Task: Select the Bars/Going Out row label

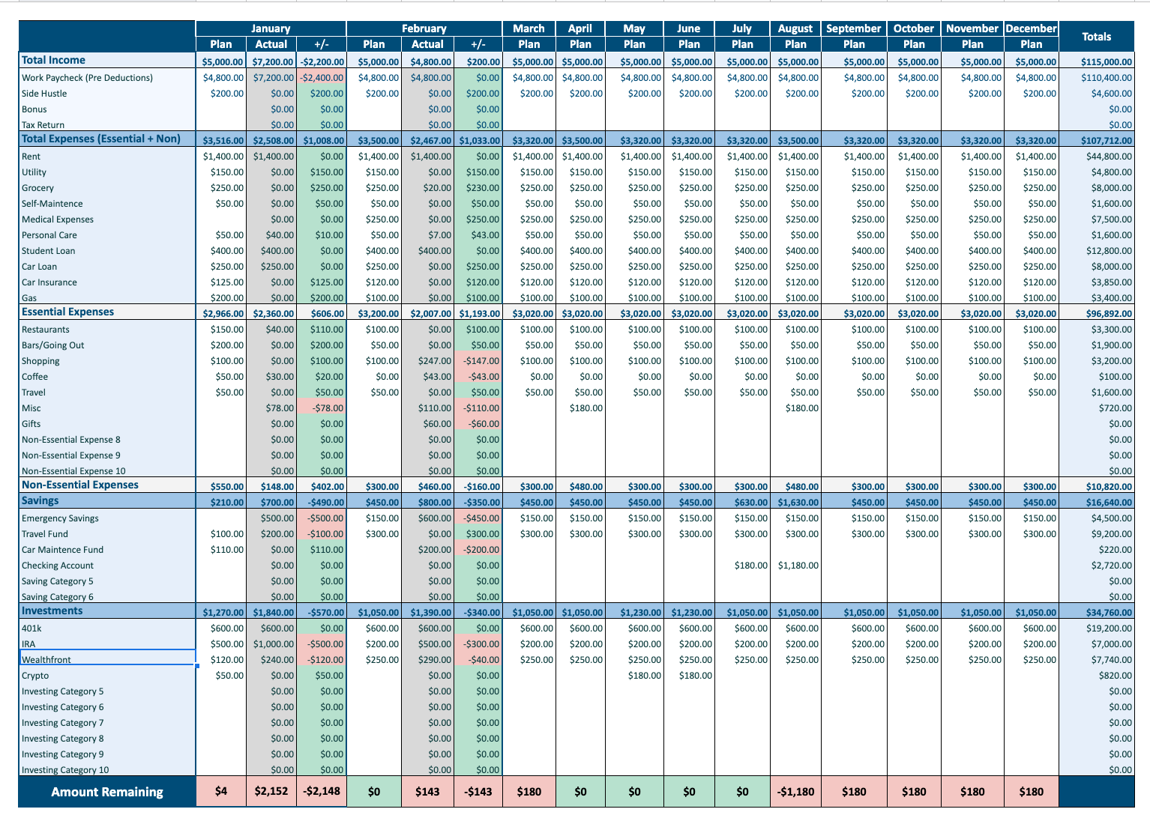Action: click(x=53, y=345)
